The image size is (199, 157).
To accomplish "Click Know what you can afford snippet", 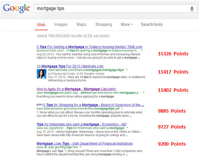I will [89, 114].
